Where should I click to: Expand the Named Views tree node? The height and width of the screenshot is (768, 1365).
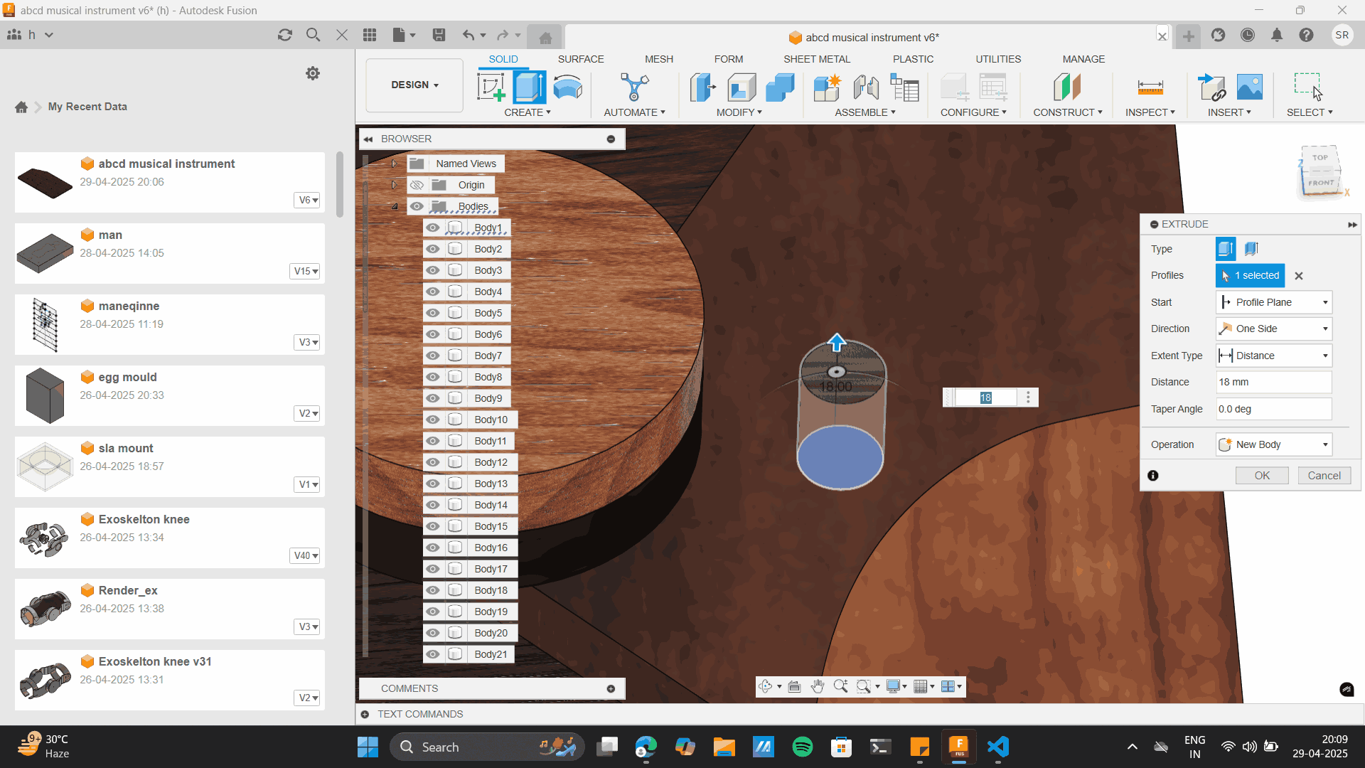click(394, 164)
